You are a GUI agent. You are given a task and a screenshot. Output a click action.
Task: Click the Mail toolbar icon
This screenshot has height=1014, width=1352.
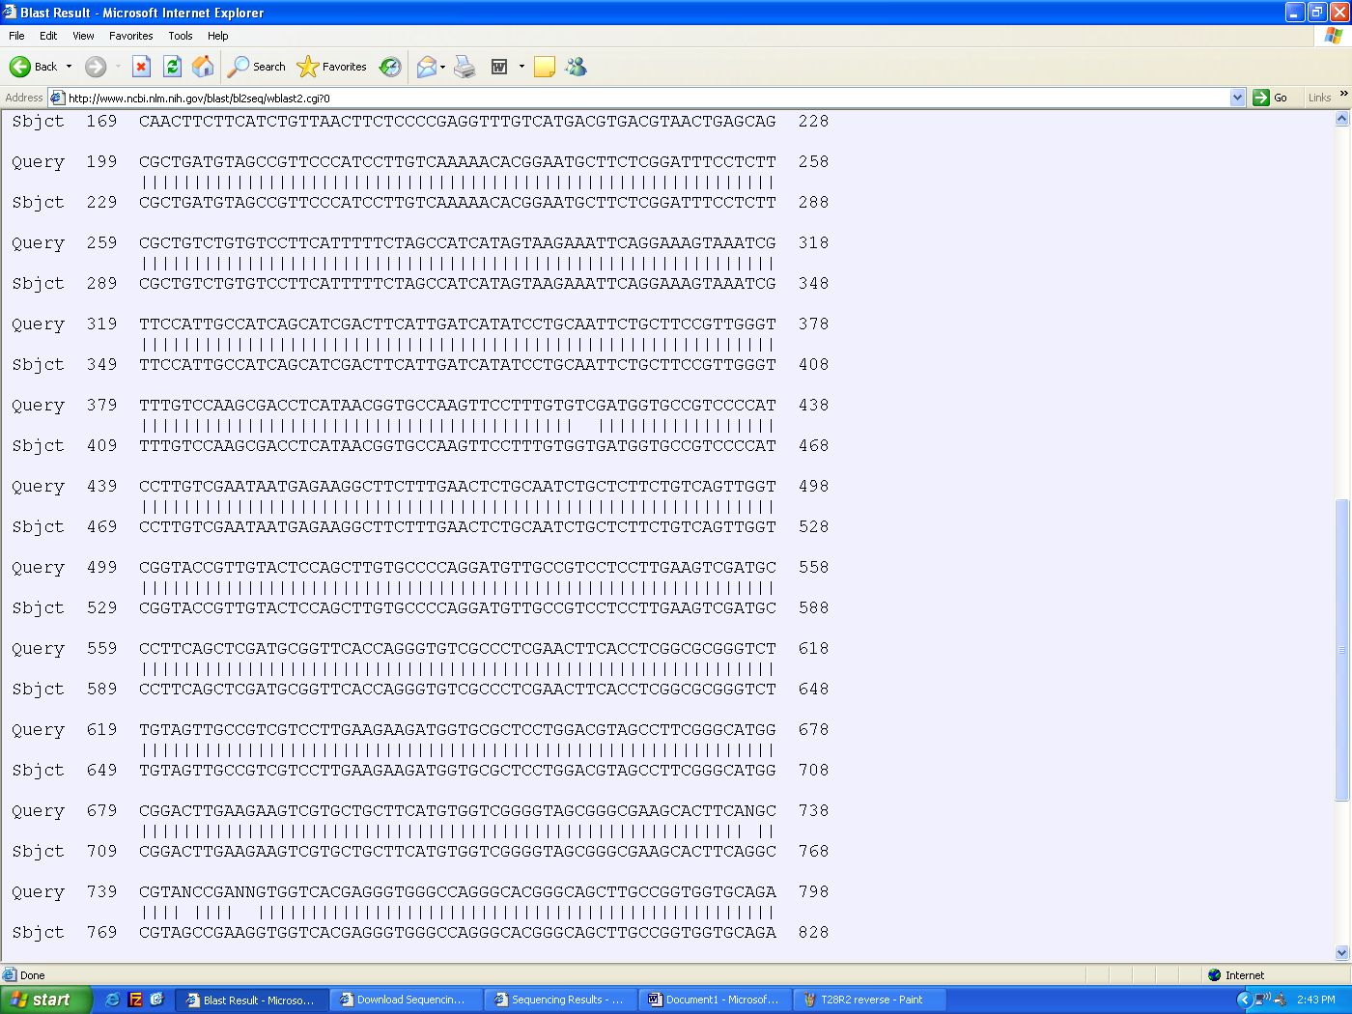coord(426,67)
